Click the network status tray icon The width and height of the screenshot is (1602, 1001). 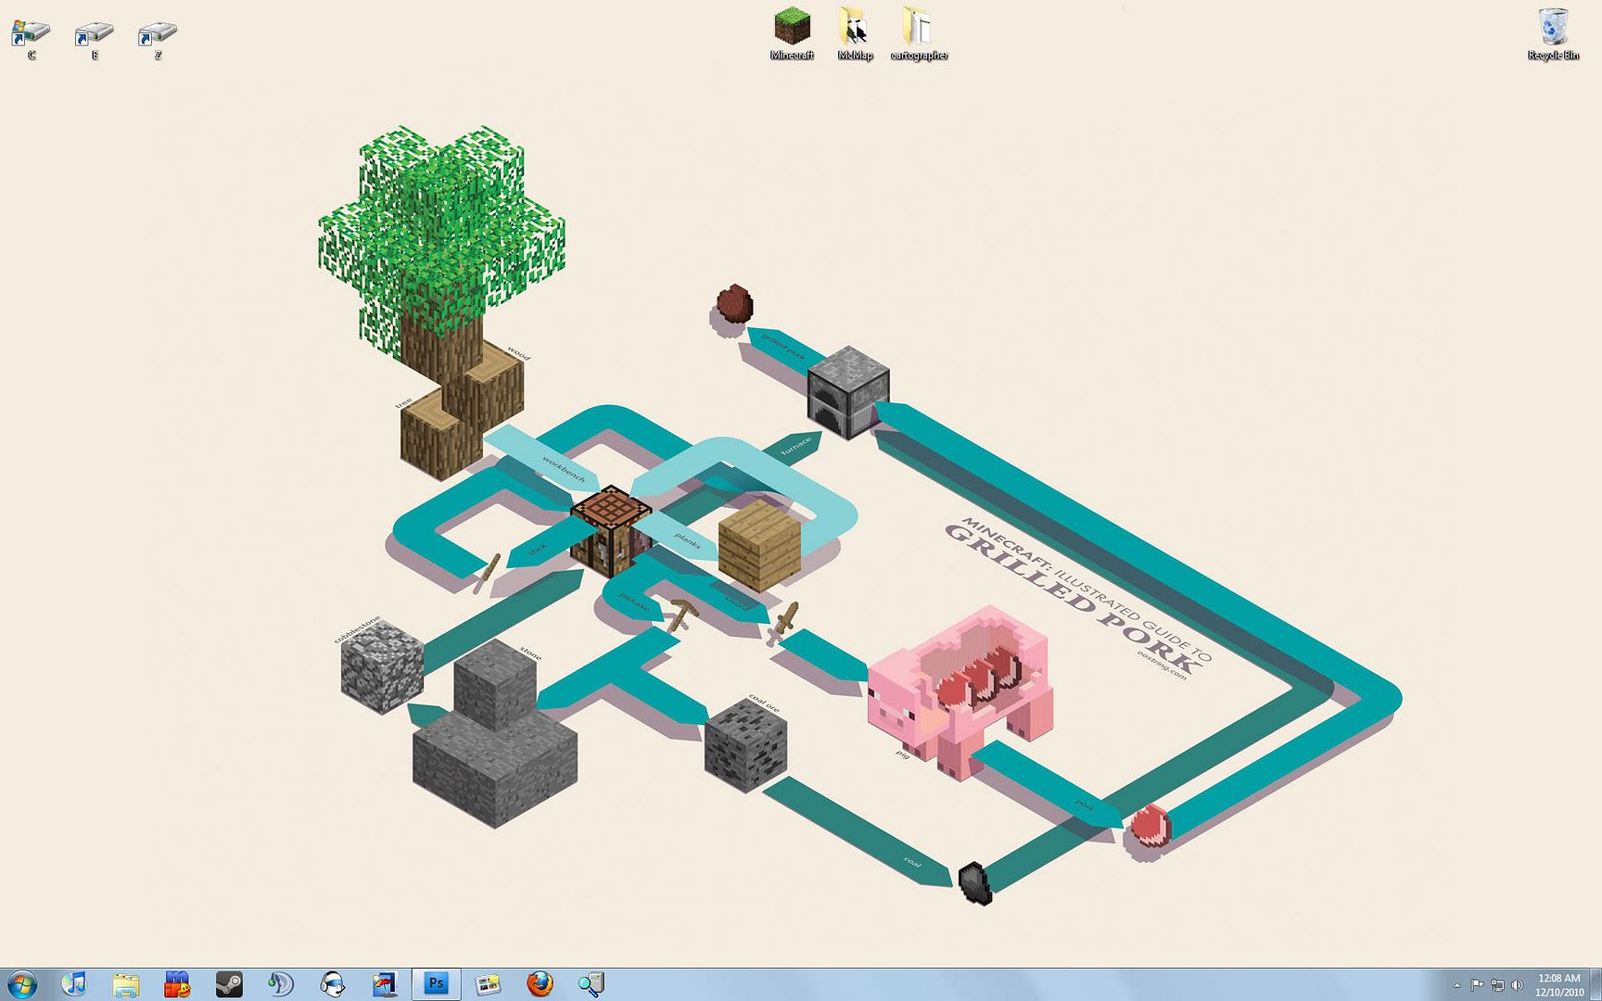(x=1497, y=984)
